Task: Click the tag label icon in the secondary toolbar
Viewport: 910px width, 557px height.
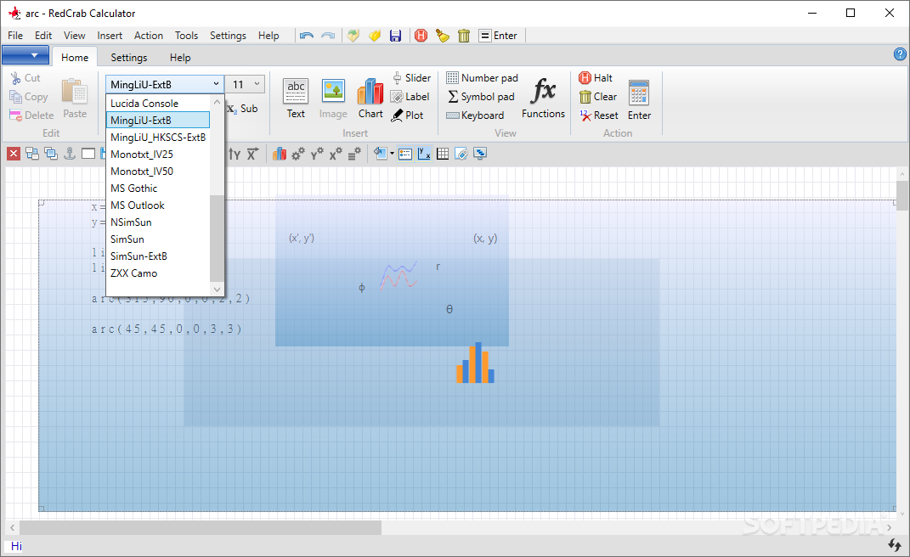Action: click(x=461, y=154)
